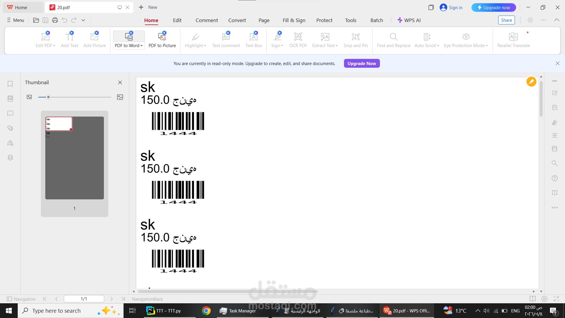Expand quick access toolbar dropdown arrow
This screenshot has height=318, width=565.
pos(83,20)
